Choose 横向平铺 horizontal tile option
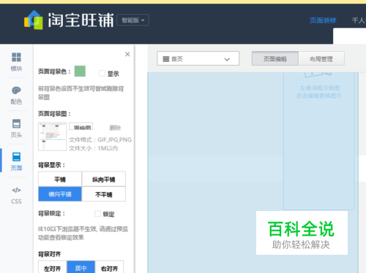Viewport: 366px width, 273px height. (60, 194)
